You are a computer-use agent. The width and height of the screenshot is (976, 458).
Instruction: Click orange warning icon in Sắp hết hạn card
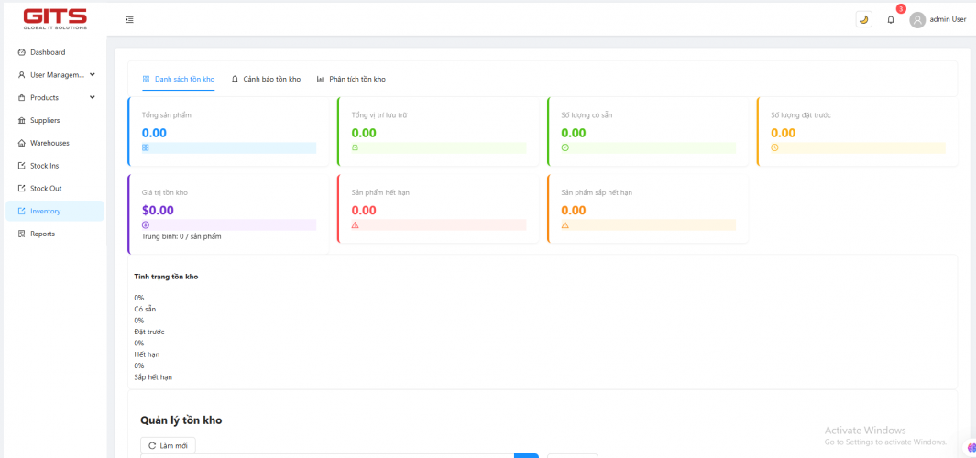[x=565, y=225]
